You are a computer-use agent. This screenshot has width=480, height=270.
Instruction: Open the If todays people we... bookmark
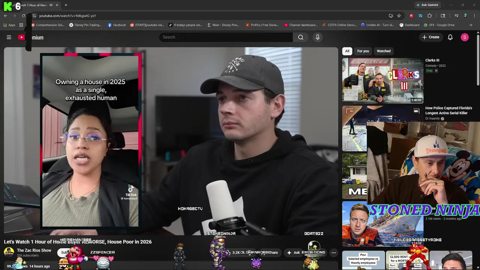point(185,25)
